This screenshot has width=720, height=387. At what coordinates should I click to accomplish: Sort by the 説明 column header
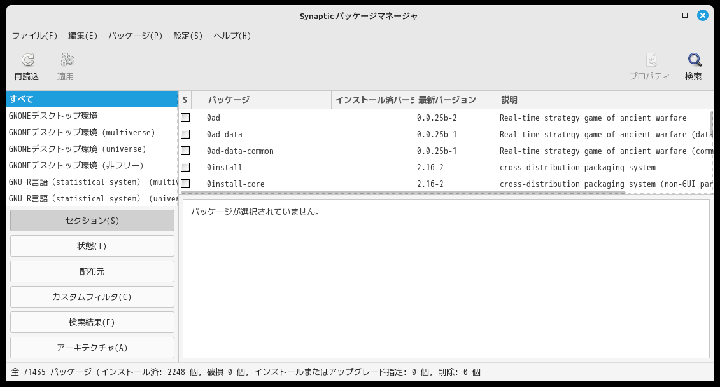coord(604,100)
